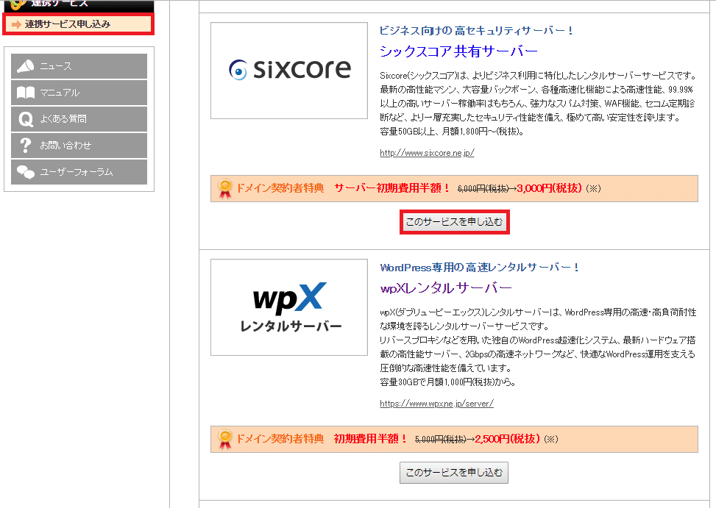This screenshot has height=508, width=716.
Task: Click the question mark icon beside お問い合わせ
Action: [26, 146]
